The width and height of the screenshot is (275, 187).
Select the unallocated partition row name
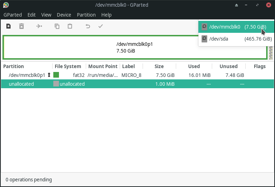(x=21, y=84)
